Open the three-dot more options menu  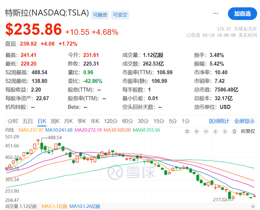click(215, 13)
